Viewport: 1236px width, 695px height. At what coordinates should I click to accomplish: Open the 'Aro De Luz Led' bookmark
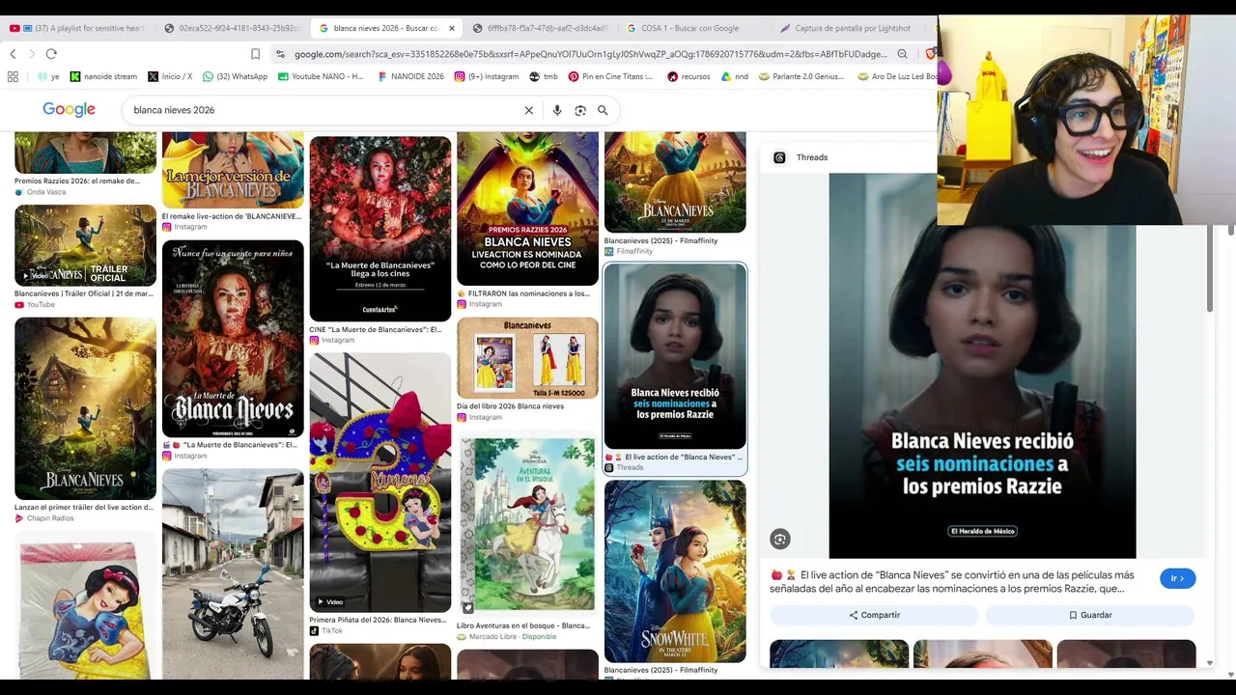[x=897, y=76]
